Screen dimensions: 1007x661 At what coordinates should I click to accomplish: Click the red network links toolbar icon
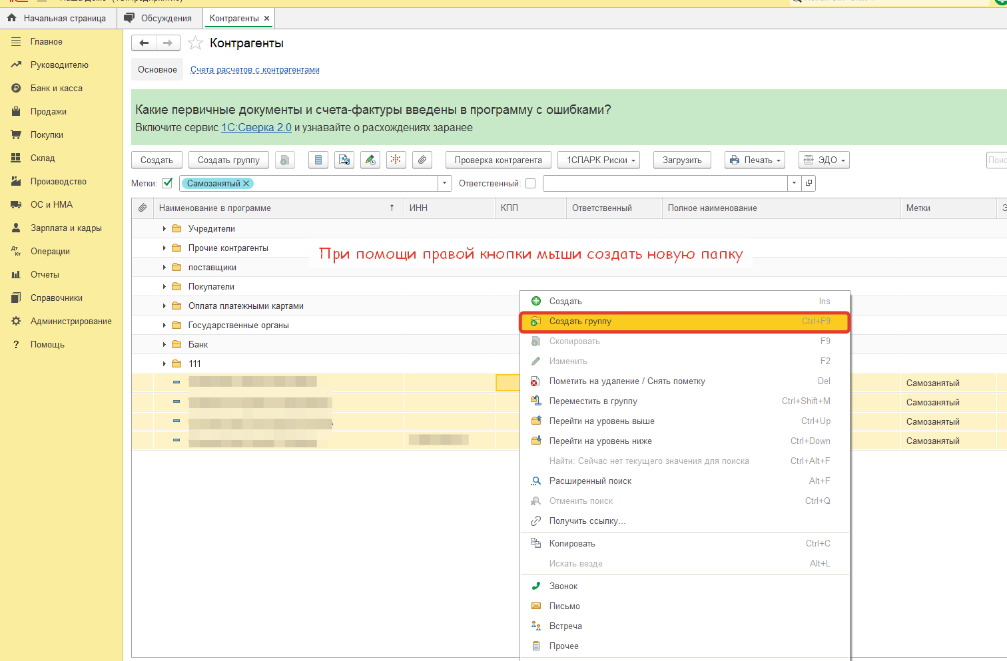(396, 160)
